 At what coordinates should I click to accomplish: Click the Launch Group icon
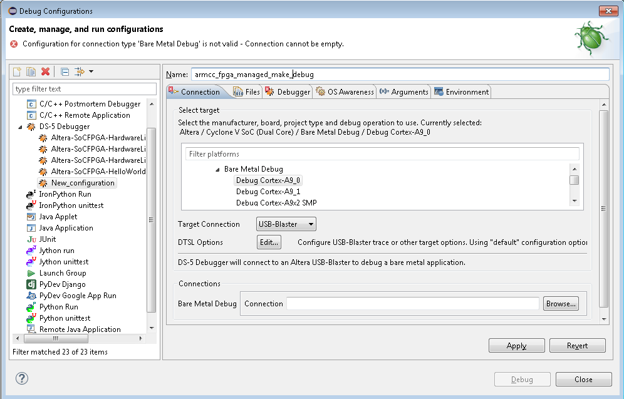click(x=31, y=273)
